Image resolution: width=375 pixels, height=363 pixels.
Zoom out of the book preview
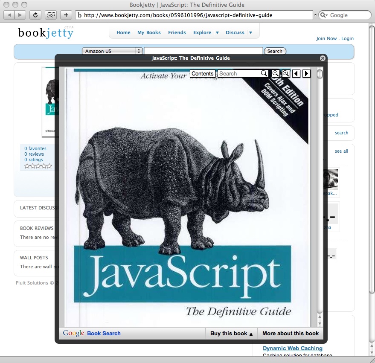(276, 73)
